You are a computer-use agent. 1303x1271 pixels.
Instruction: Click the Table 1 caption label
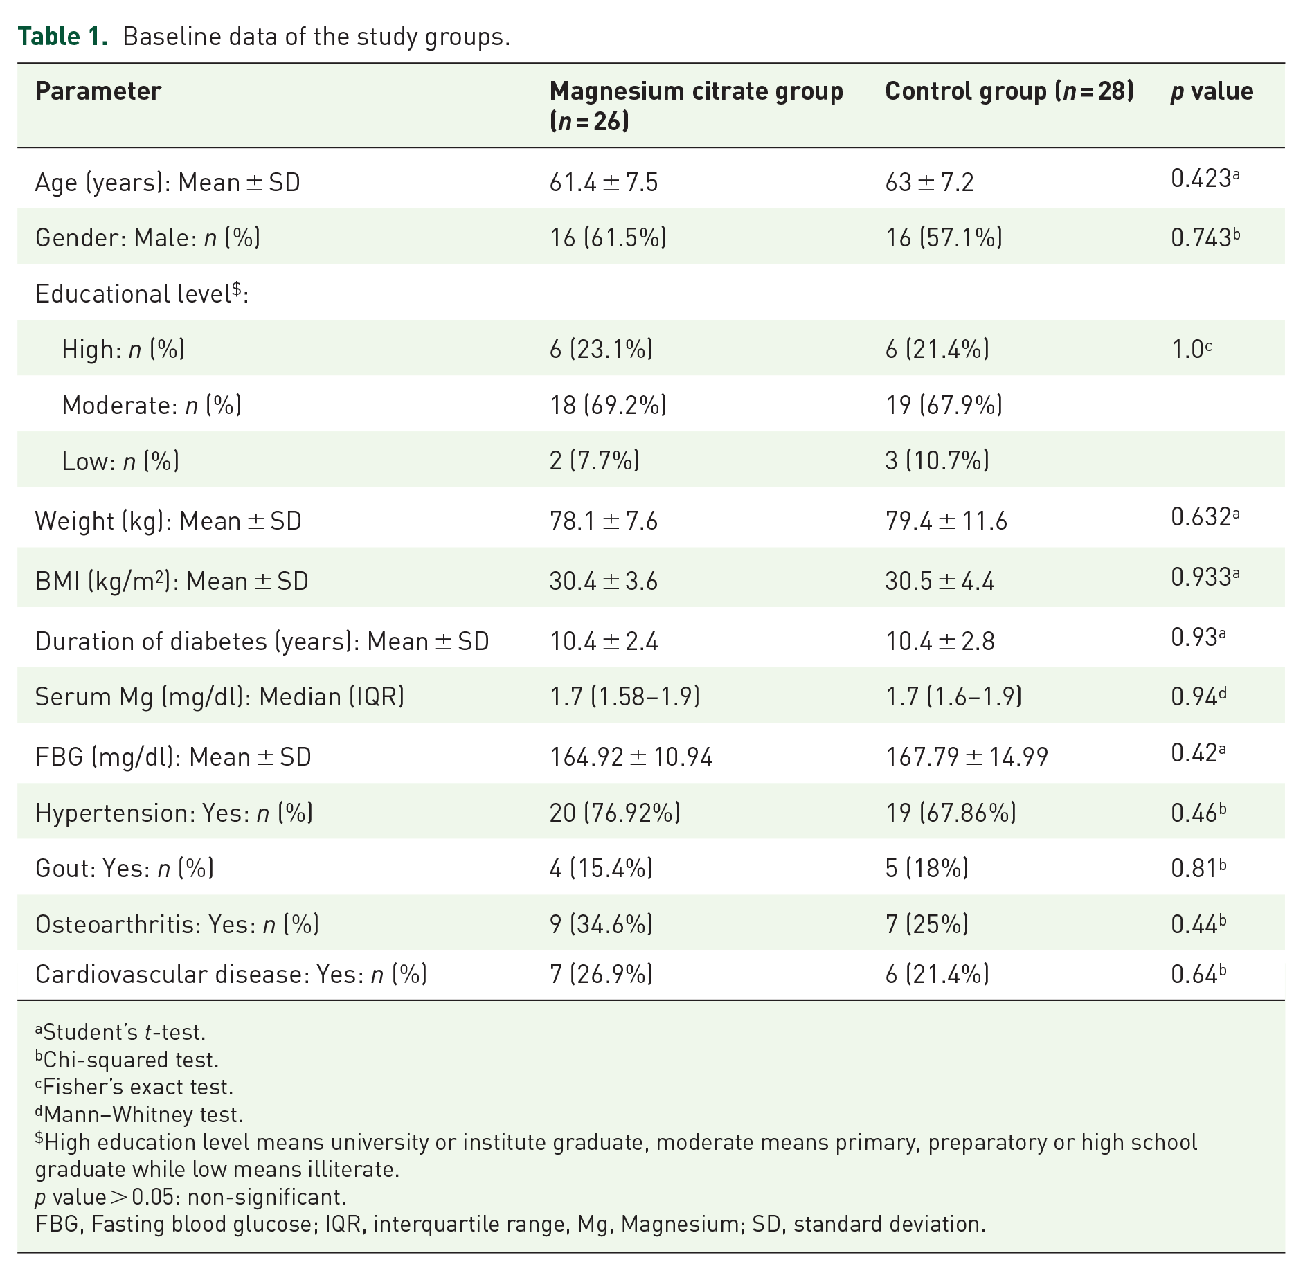click(63, 37)
